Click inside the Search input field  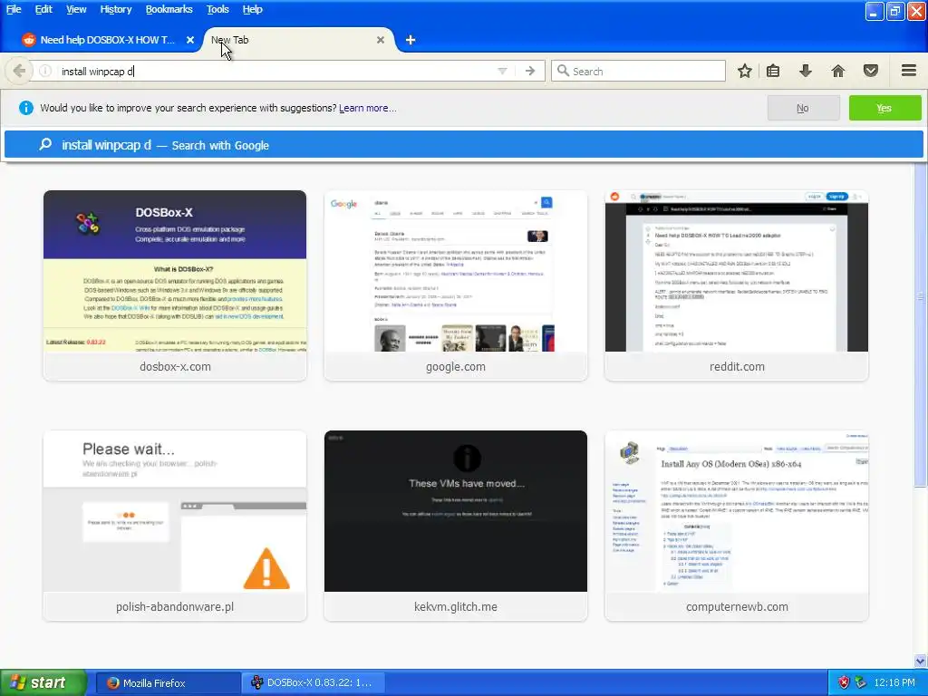click(x=638, y=71)
